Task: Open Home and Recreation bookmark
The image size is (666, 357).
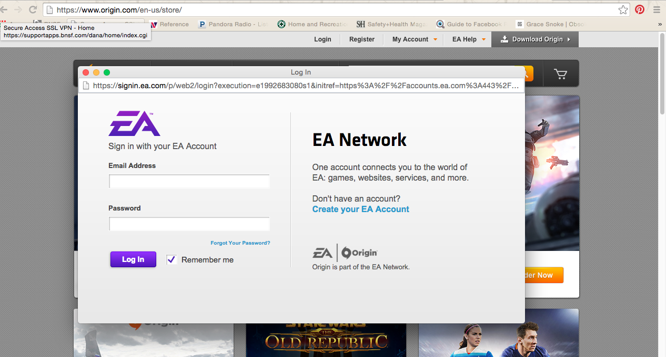Action: pyautogui.click(x=313, y=24)
